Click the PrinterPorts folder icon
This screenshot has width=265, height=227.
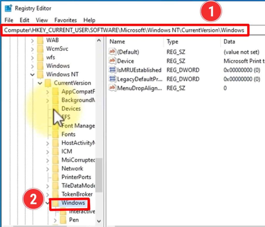56,177
